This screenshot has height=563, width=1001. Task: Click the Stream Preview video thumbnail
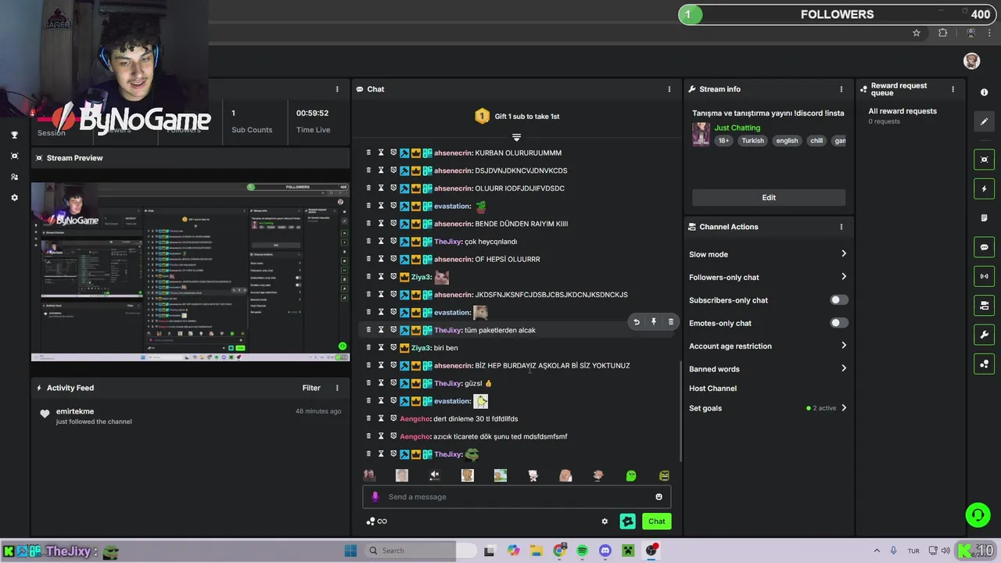(x=190, y=271)
